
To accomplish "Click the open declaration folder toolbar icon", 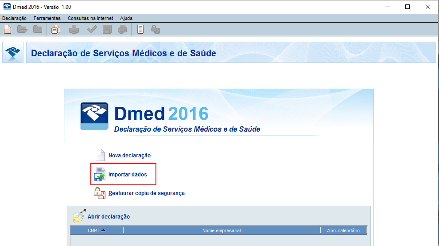I will click(x=23, y=29).
